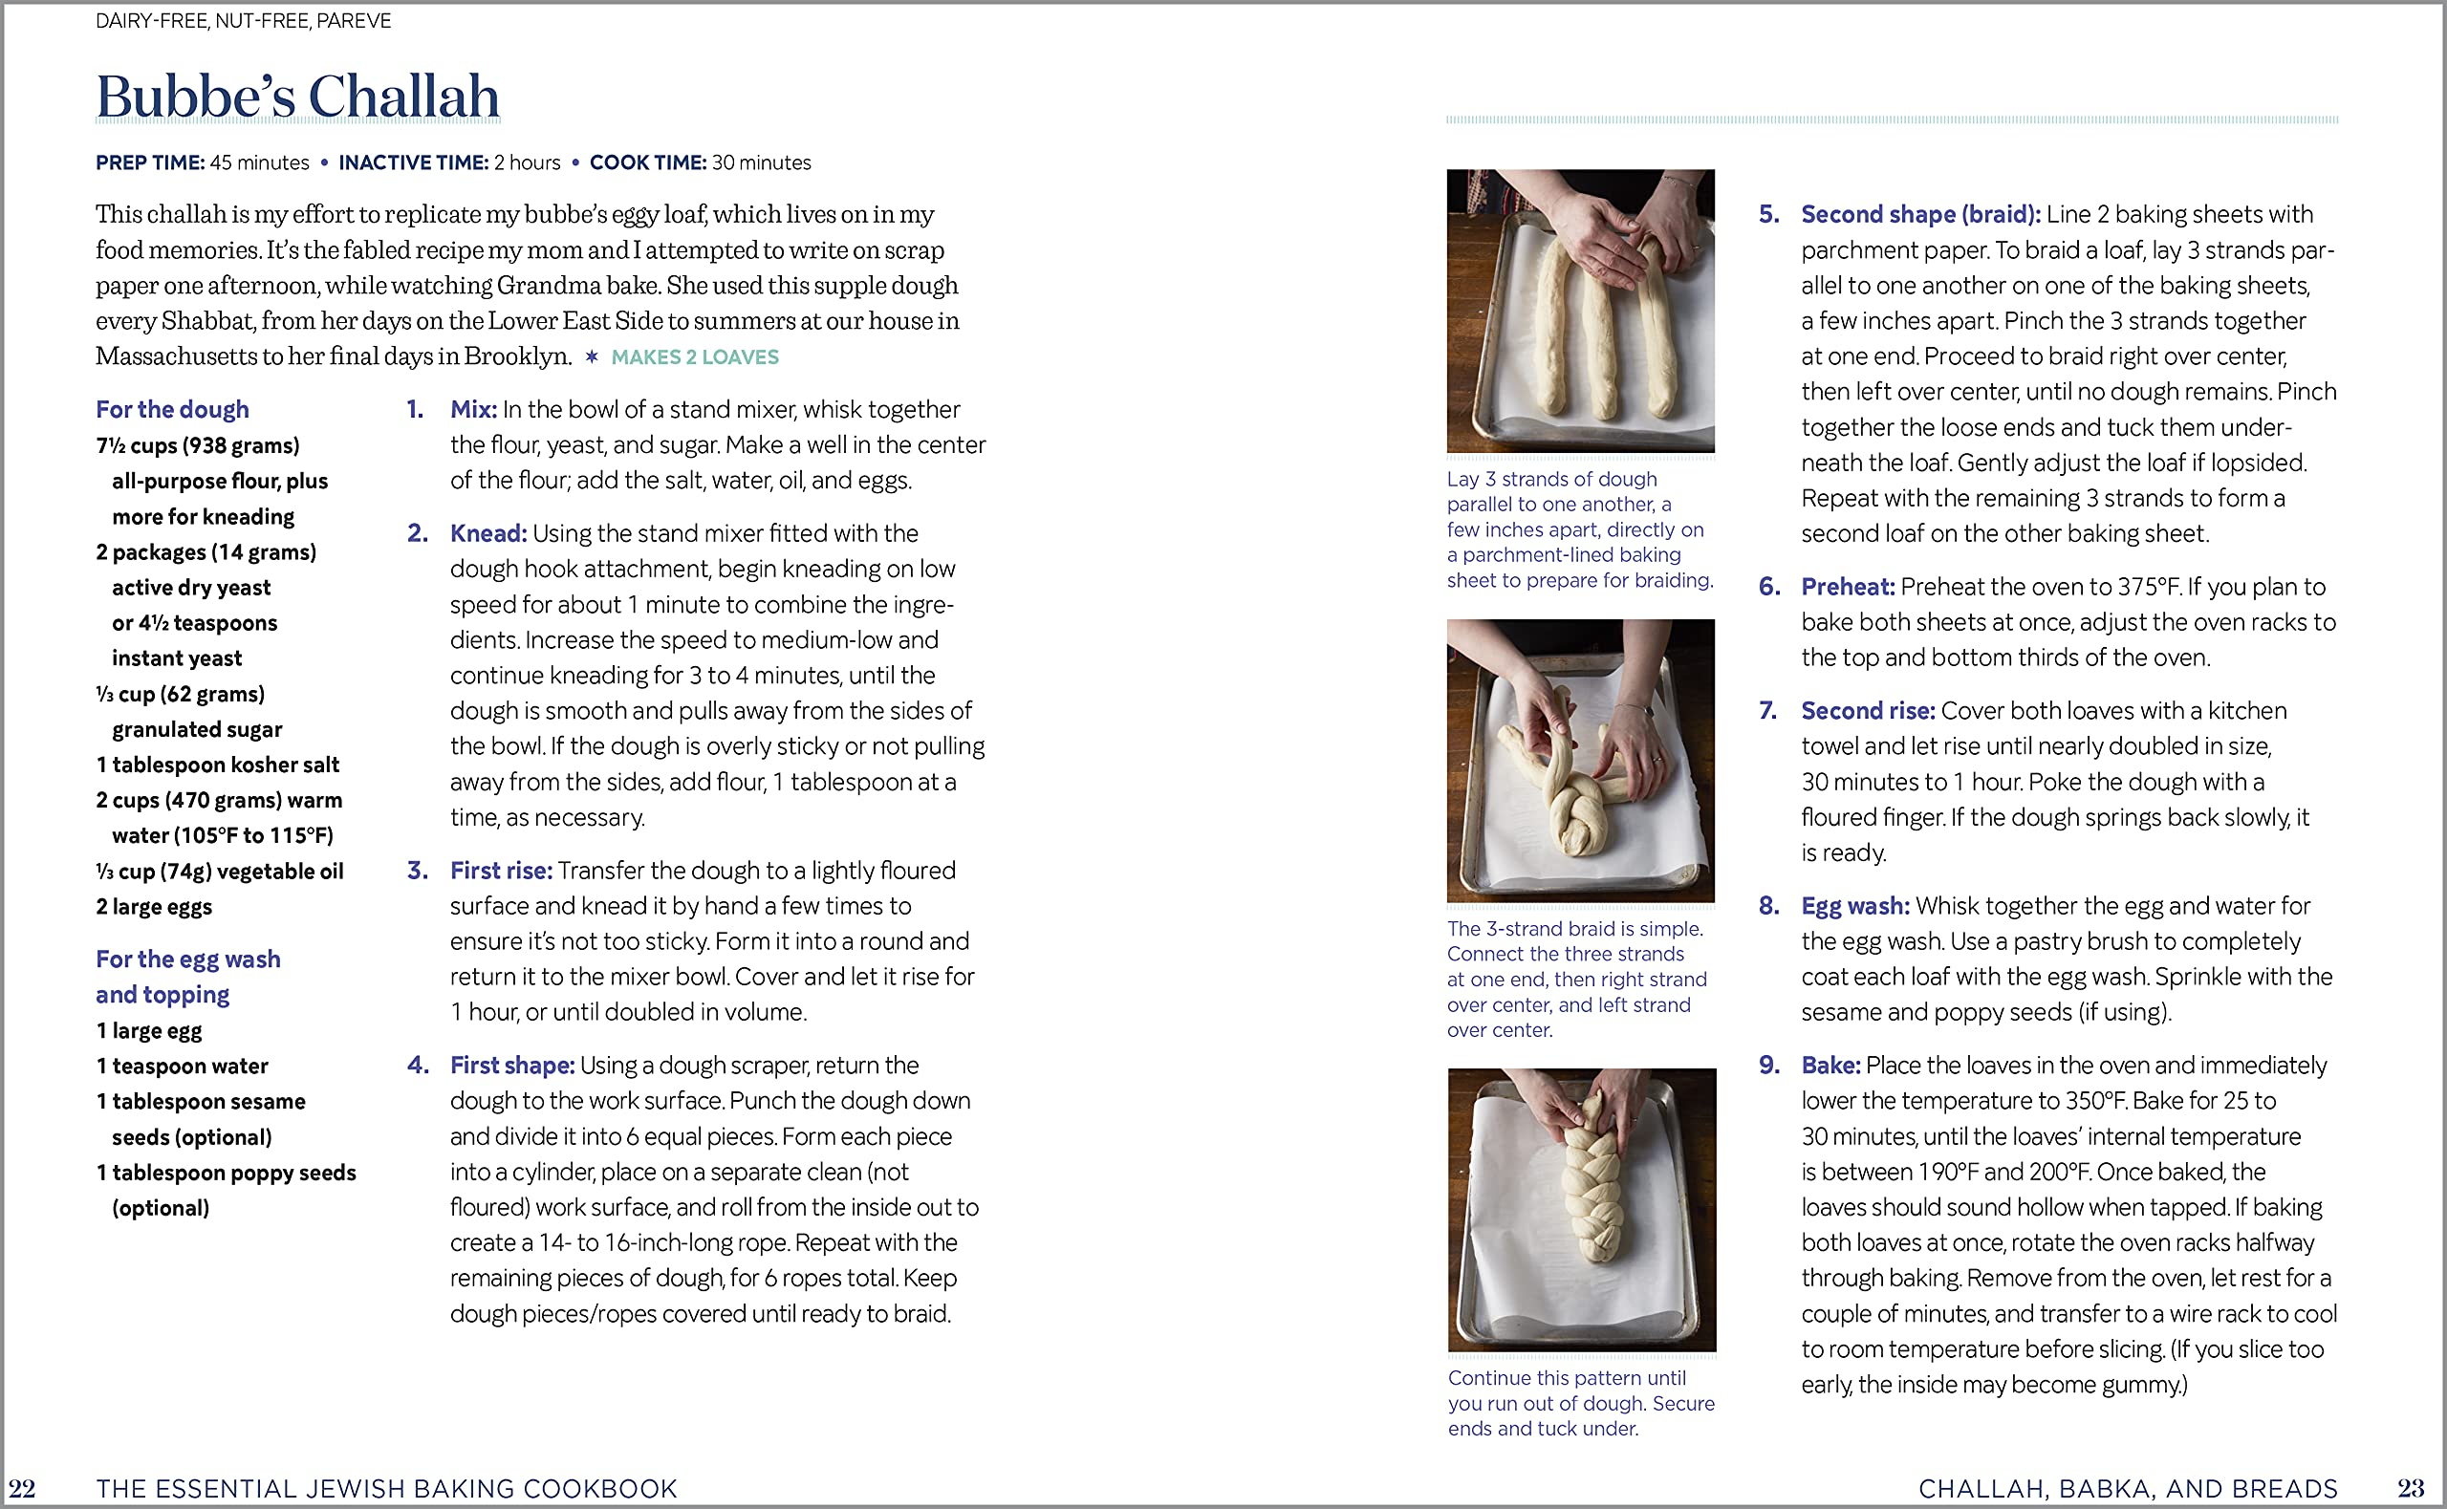Click the 'Egg wash:' step 8 label
2447x1509 pixels.
1855,906
